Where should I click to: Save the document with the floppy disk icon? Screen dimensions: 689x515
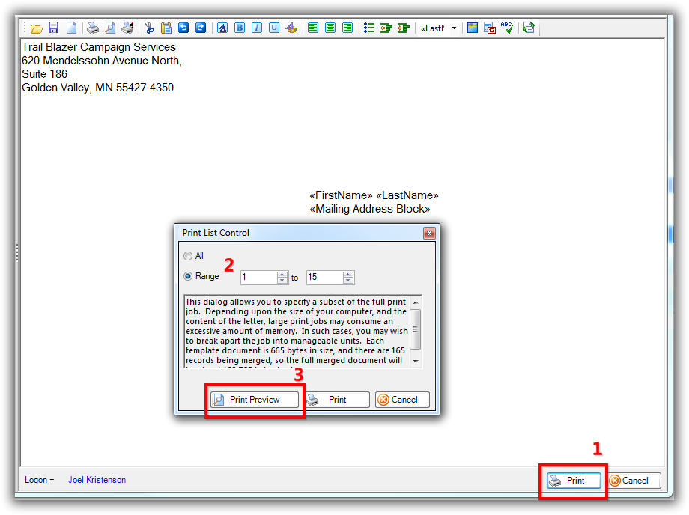click(53, 28)
